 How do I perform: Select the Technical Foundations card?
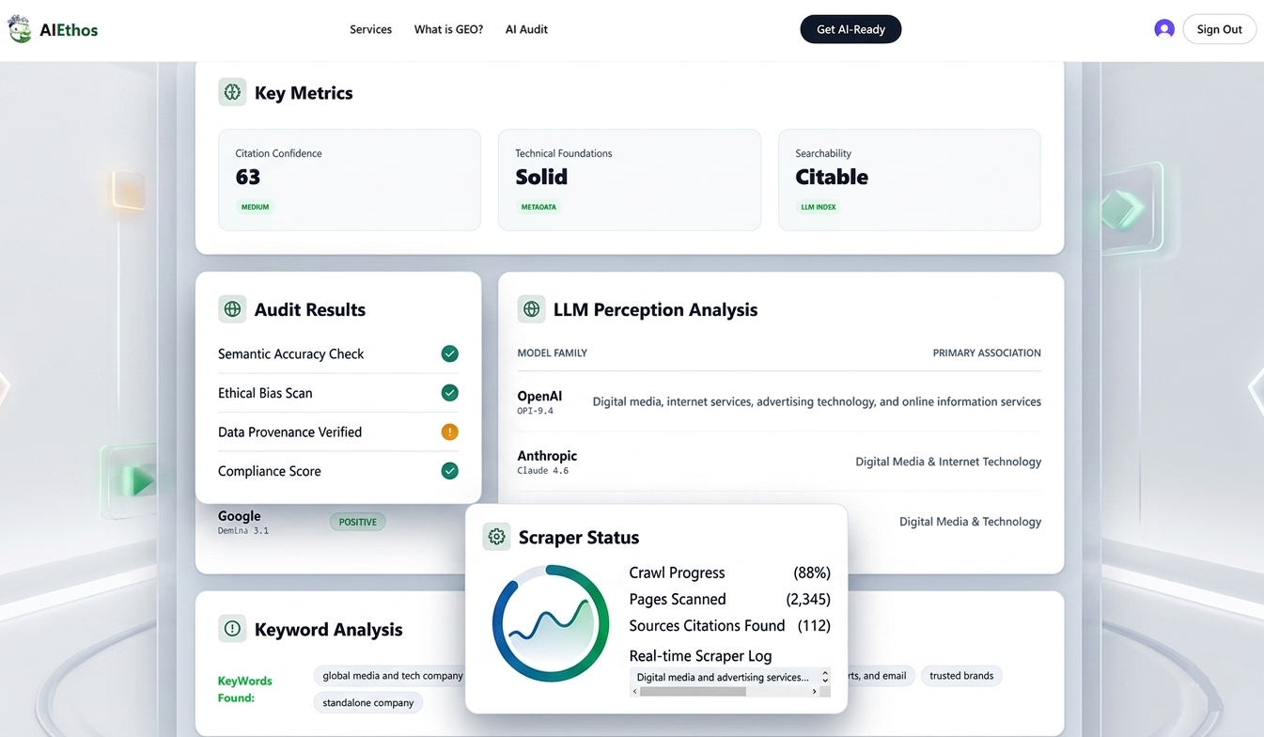point(630,180)
